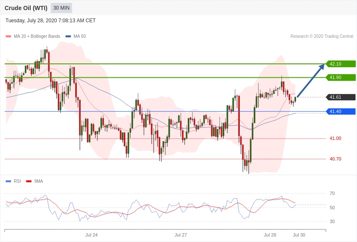Click the blue MA 50 legend swatch

[68, 37]
